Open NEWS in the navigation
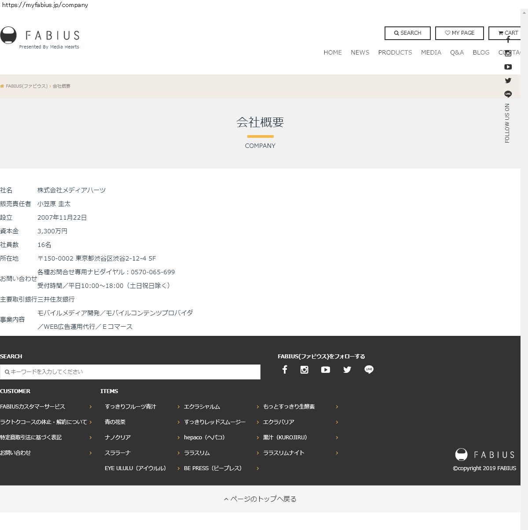The height and width of the screenshot is (530, 528). pos(360,52)
